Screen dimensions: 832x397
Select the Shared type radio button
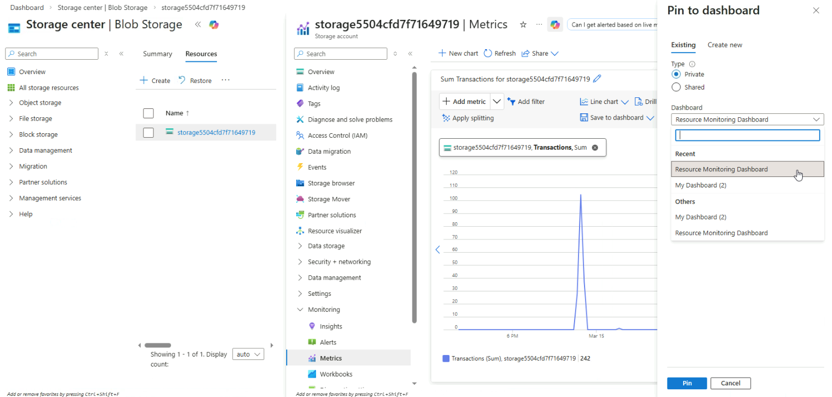tap(676, 87)
